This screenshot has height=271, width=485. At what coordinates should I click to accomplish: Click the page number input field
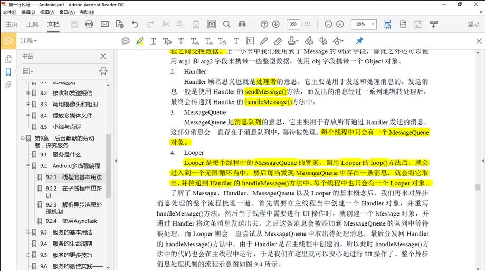293,24
